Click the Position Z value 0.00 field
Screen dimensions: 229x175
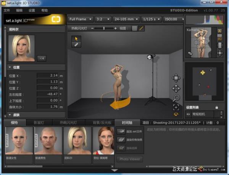(48, 88)
